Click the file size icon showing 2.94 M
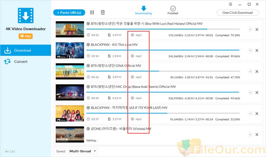The image size is (266, 157). click(109, 56)
